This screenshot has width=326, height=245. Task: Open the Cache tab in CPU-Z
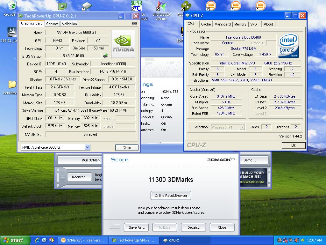206,24
